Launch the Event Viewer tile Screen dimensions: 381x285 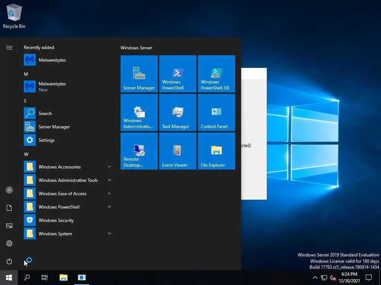[177, 151]
